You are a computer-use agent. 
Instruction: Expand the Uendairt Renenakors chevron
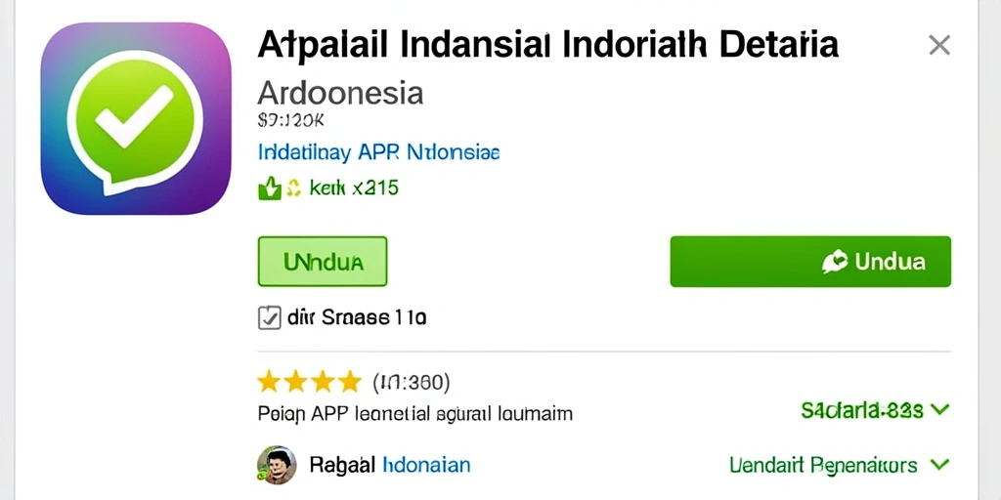(940, 464)
